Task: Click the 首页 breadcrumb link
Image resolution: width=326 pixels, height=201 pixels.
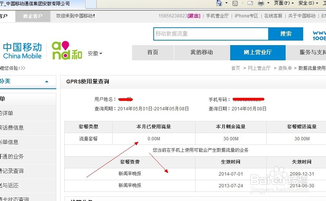Action: point(235,68)
